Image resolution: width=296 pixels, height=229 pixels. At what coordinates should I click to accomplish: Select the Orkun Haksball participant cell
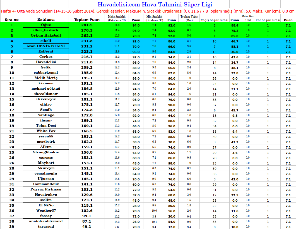(46, 36)
